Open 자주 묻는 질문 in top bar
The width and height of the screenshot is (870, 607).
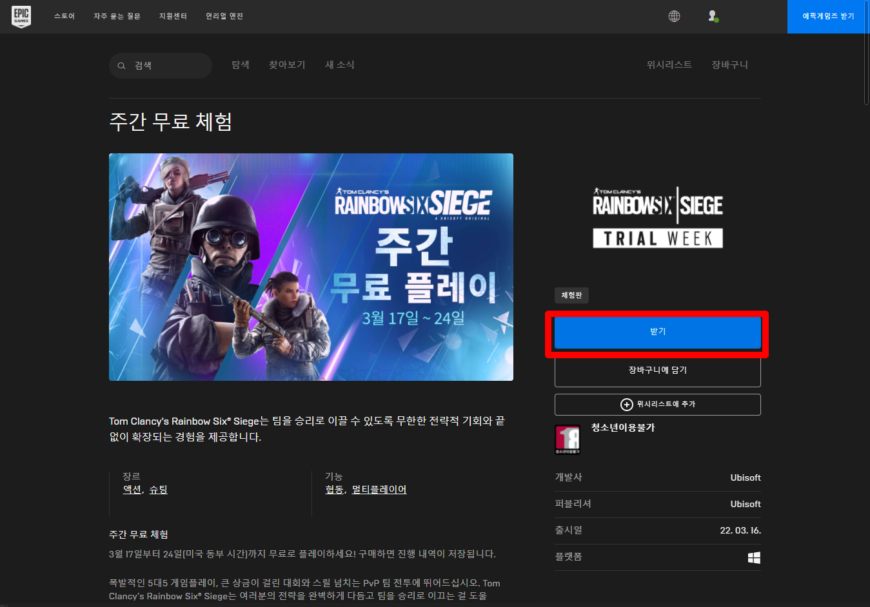click(117, 16)
